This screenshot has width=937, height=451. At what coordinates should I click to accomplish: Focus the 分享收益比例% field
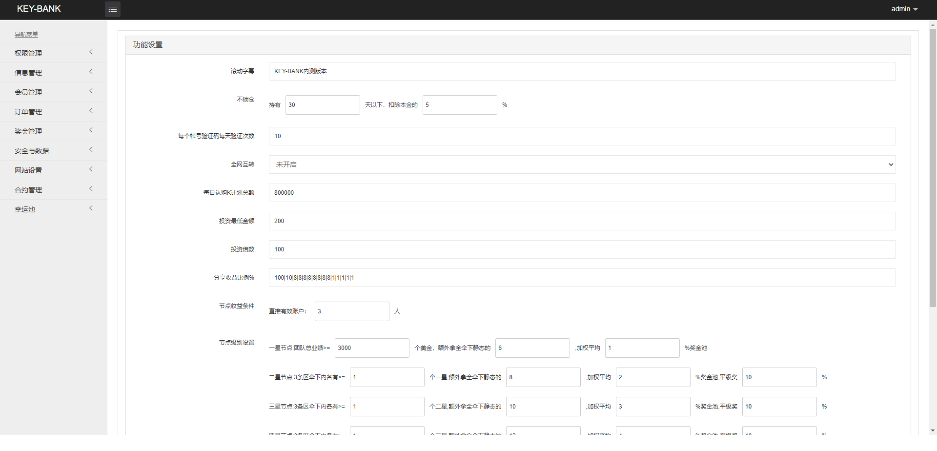pos(582,278)
